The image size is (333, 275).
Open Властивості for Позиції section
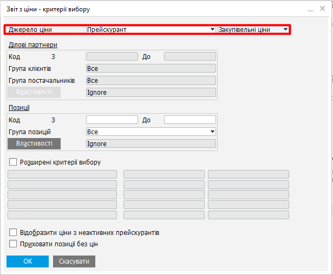(x=34, y=143)
